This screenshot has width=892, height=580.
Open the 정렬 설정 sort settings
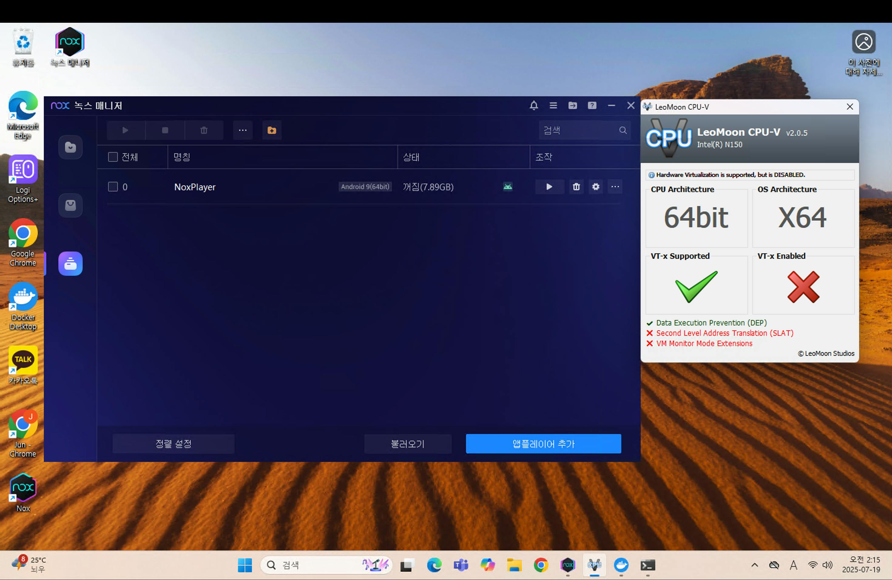[x=174, y=444]
